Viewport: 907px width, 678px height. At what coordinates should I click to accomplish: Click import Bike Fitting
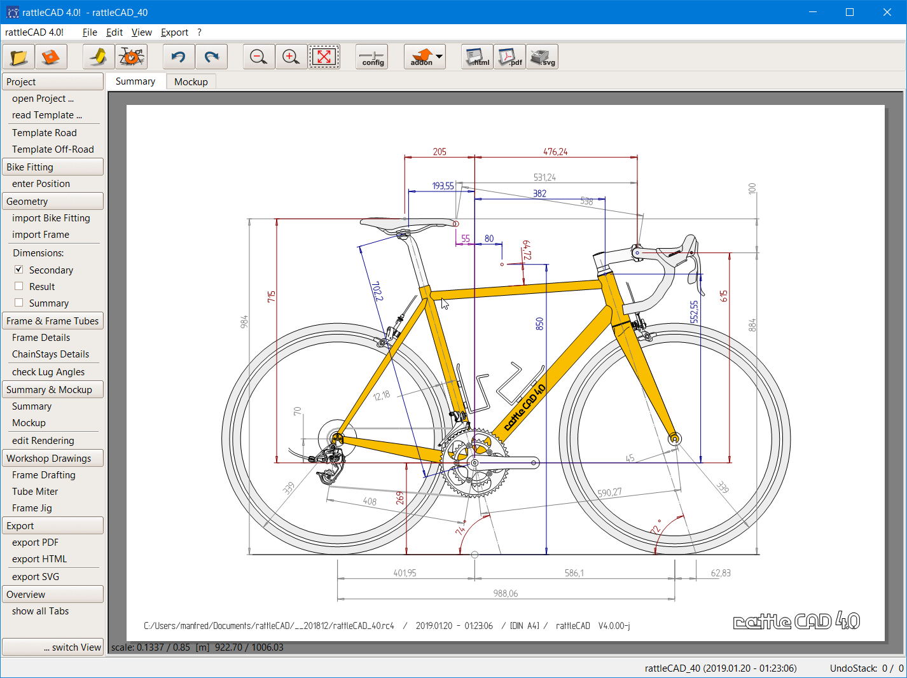coord(51,218)
